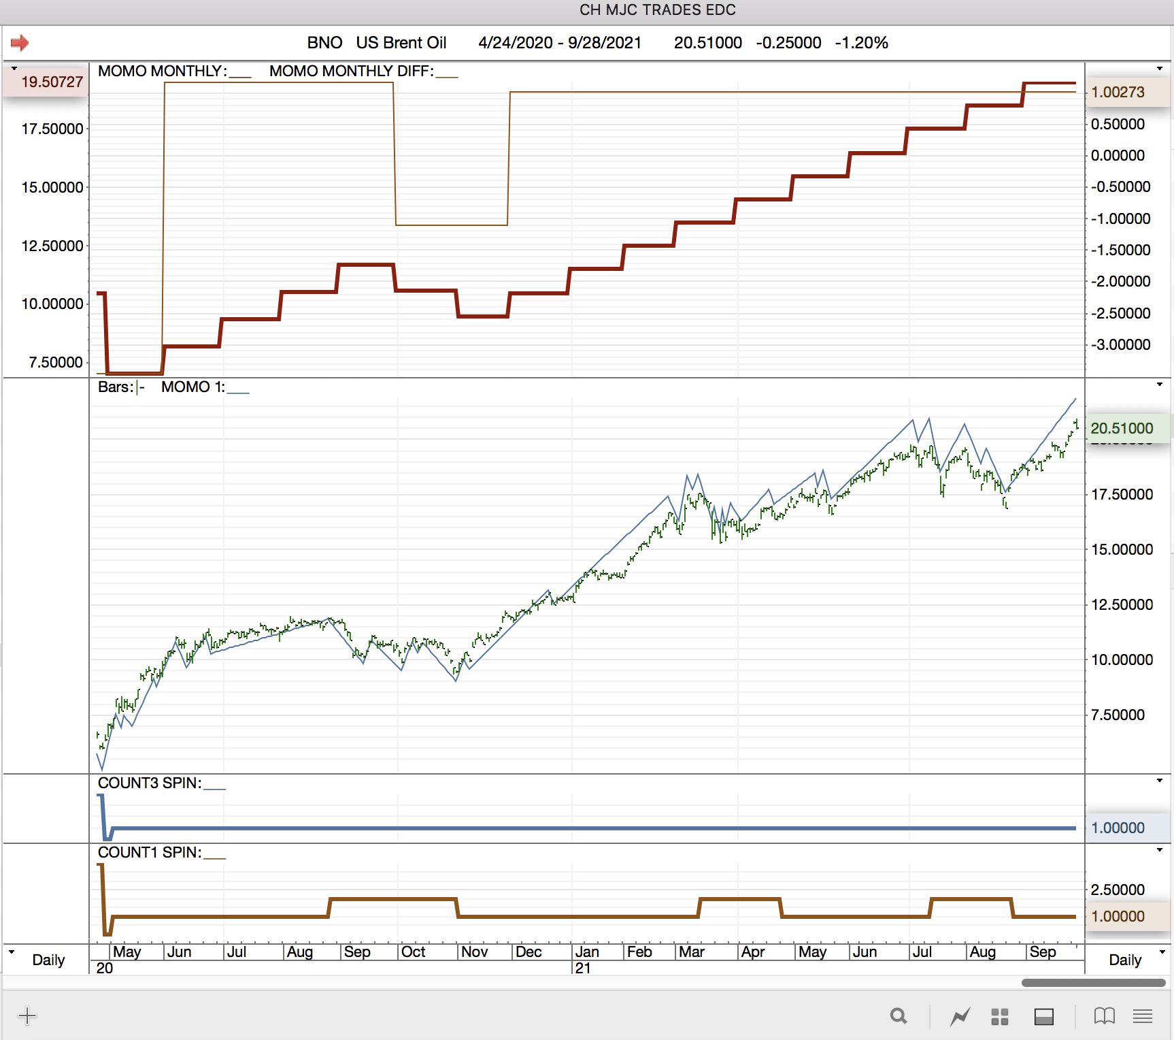Open the Bars price pane dropdown arrow
Image resolution: width=1174 pixels, height=1040 pixels.
click(1160, 385)
